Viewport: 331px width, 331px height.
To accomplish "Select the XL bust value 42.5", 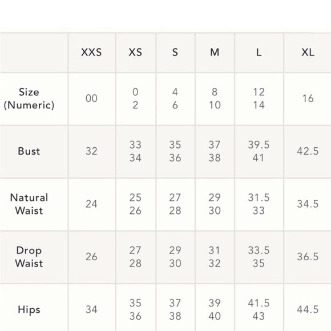I will [x=308, y=151].
